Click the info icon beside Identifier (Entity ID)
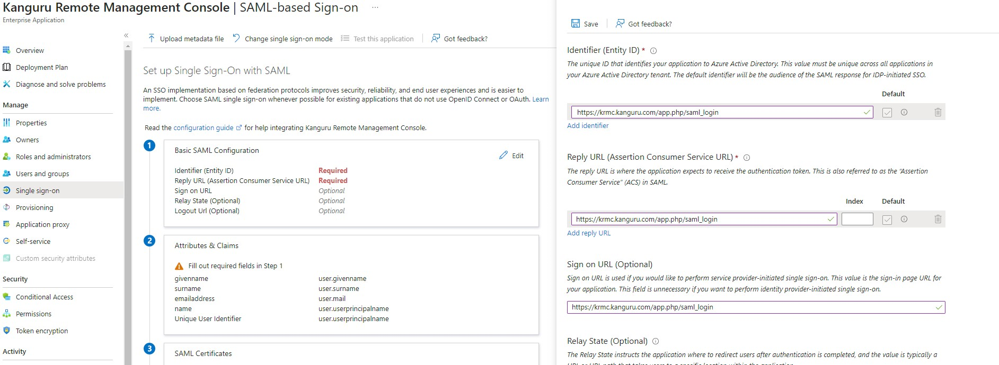 tap(653, 51)
